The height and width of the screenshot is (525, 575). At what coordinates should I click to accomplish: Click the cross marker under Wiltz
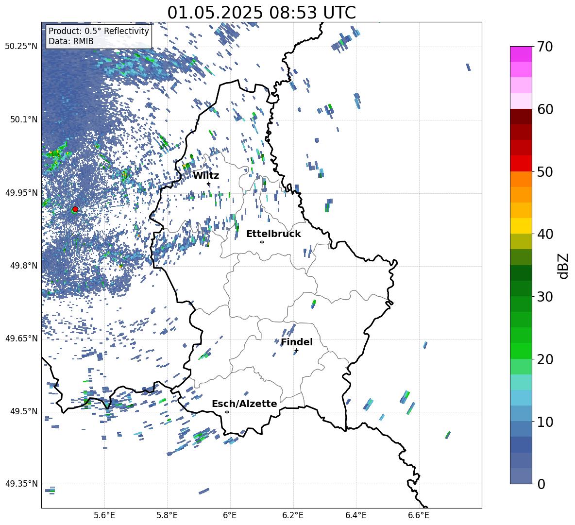(209, 184)
